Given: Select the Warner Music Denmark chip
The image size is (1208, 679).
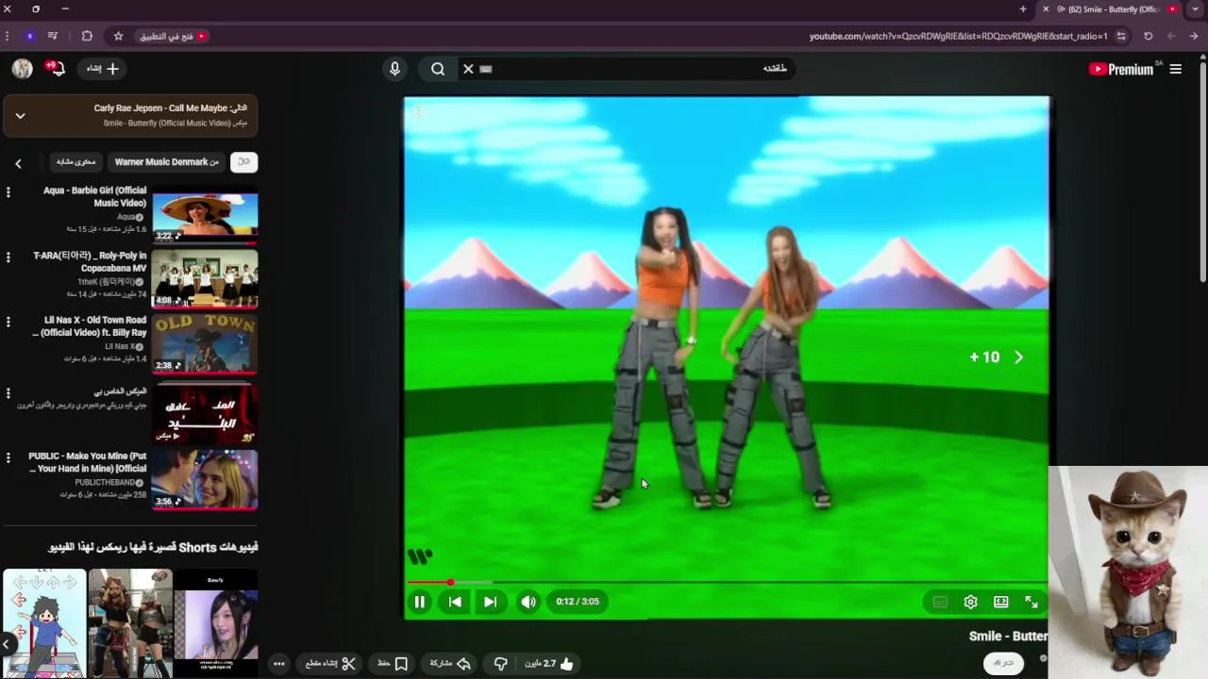Looking at the screenshot, I should 166,162.
